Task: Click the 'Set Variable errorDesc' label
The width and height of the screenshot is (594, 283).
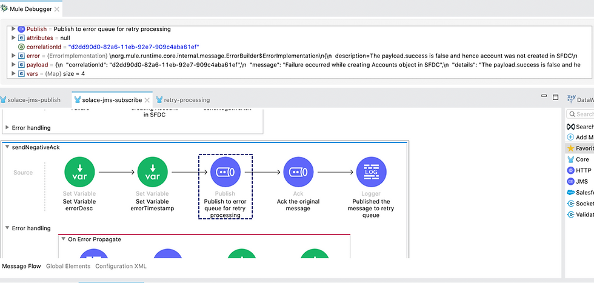Action: click(x=79, y=205)
